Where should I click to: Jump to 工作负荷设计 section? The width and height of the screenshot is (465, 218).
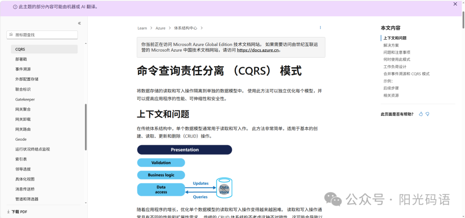[x=395, y=67]
